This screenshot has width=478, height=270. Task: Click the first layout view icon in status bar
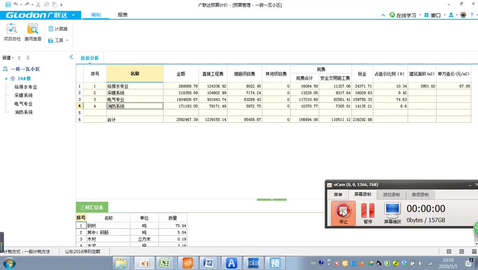pyautogui.click(x=449, y=252)
